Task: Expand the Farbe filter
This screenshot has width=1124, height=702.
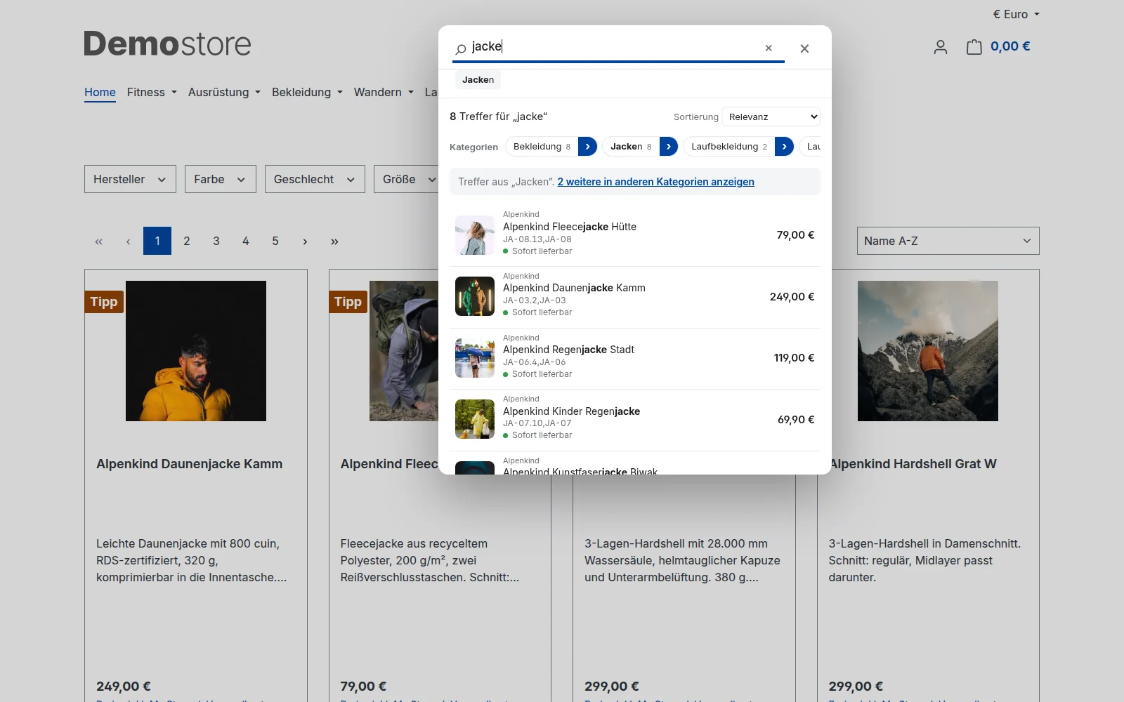Action: [220, 179]
